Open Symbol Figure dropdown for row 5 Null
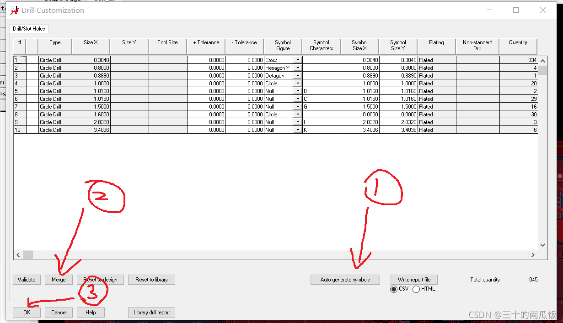563x323 pixels. (298, 91)
